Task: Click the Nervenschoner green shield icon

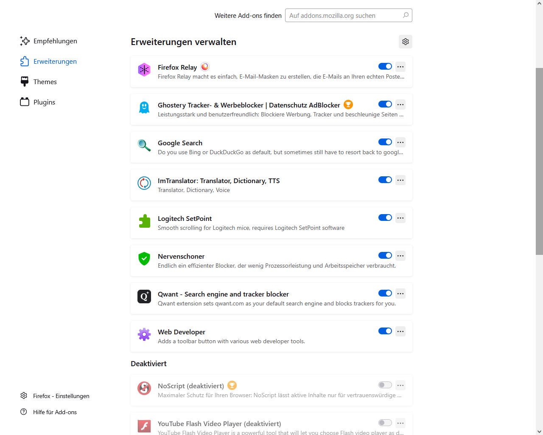Action: [144, 259]
